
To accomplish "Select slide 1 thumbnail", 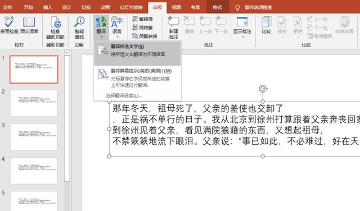I will 34,69.
